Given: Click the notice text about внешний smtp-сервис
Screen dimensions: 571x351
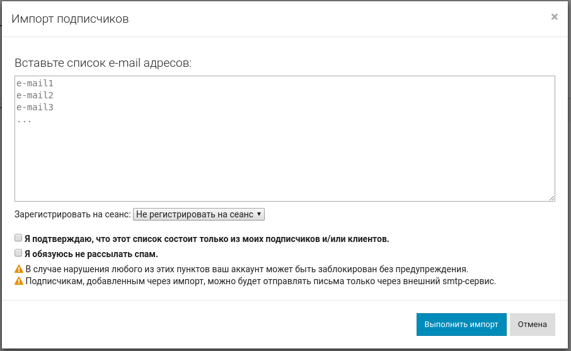Looking at the screenshot, I should point(261,281).
